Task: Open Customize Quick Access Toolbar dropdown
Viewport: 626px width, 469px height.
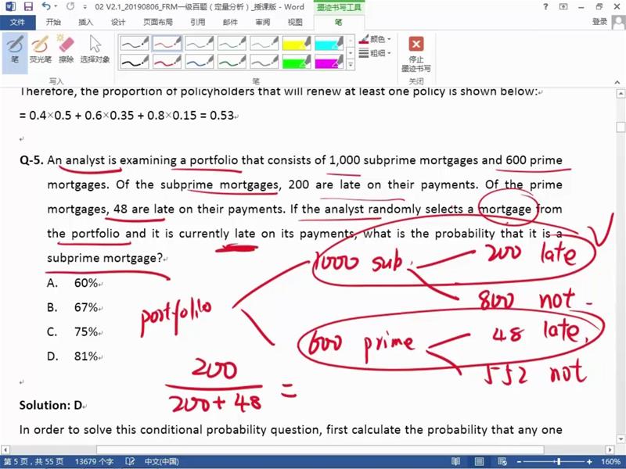Action: pos(85,7)
